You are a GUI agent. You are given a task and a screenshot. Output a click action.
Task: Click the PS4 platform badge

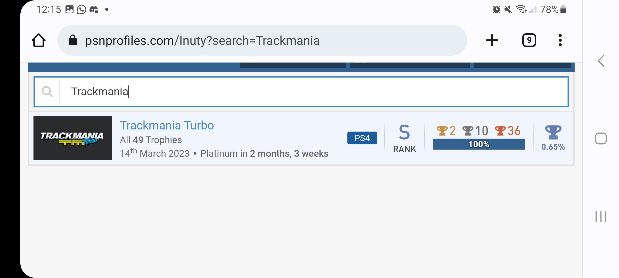click(x=362, y=138)
